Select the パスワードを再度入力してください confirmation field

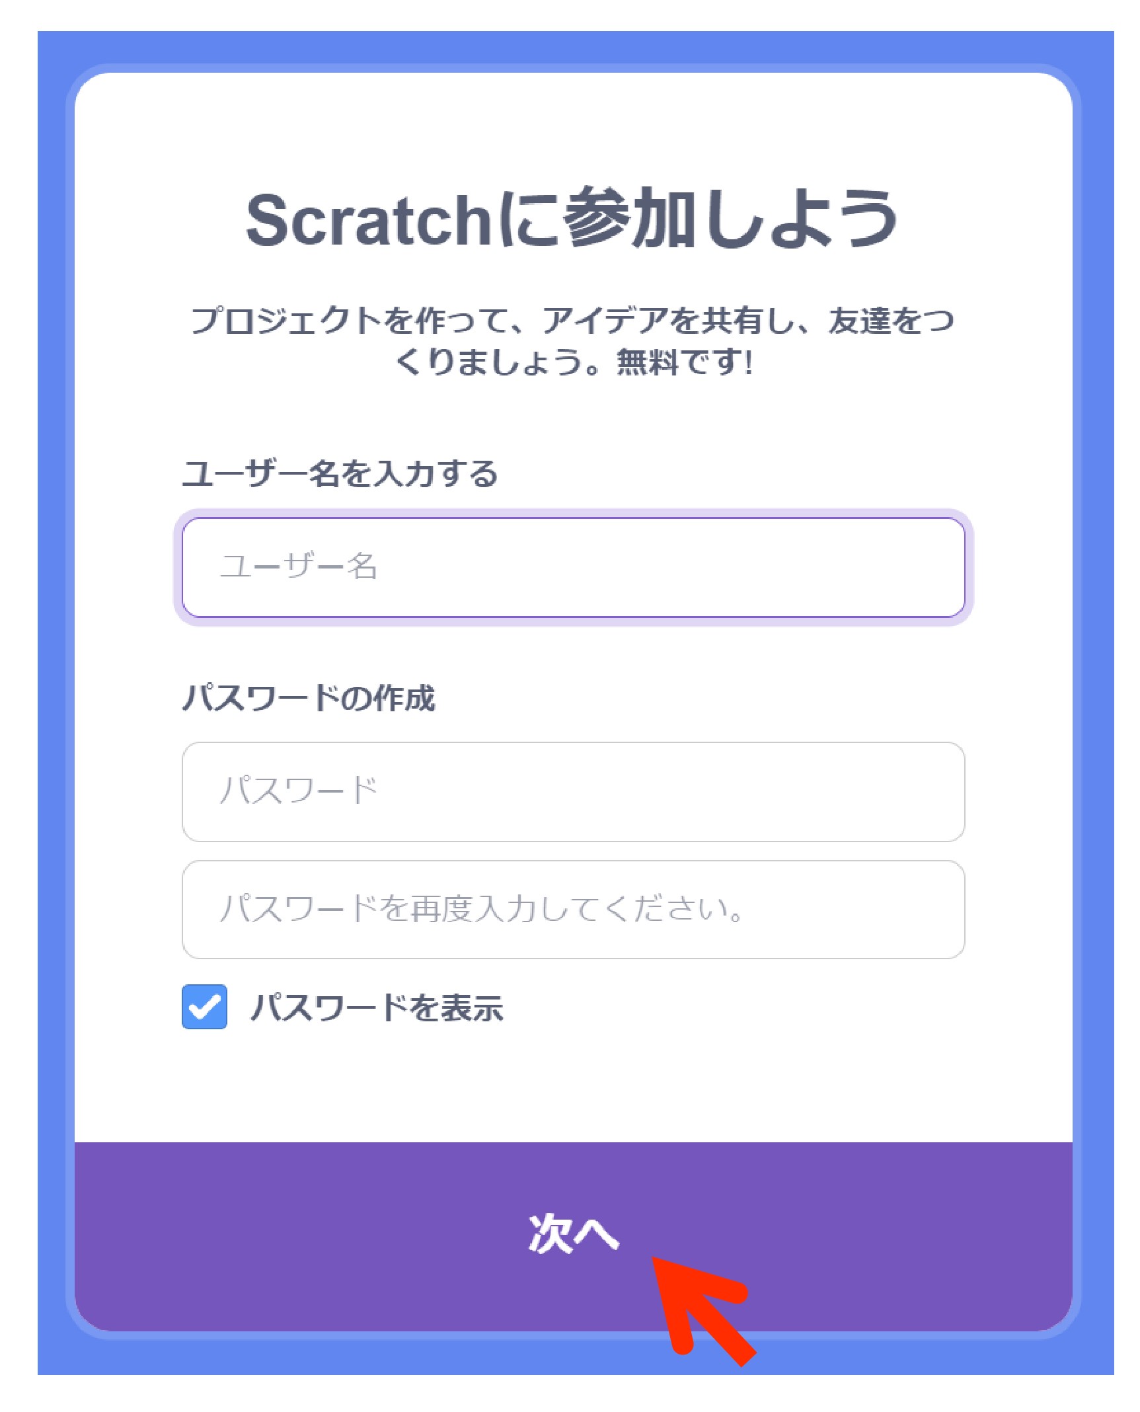pyautogui.click(x=573, y=909)
